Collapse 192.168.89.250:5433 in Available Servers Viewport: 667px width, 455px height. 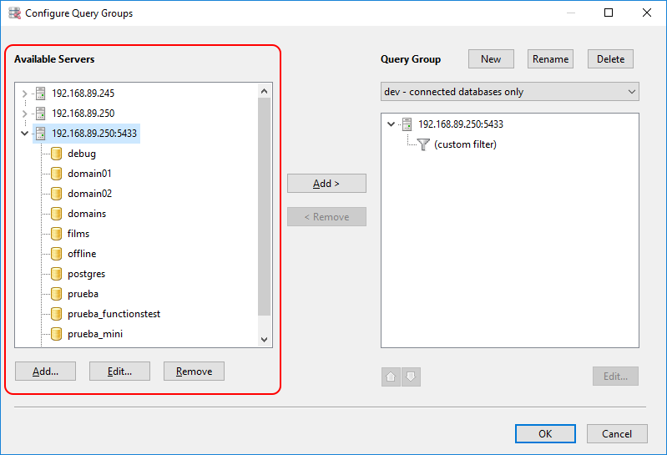(x=25, y=134)
